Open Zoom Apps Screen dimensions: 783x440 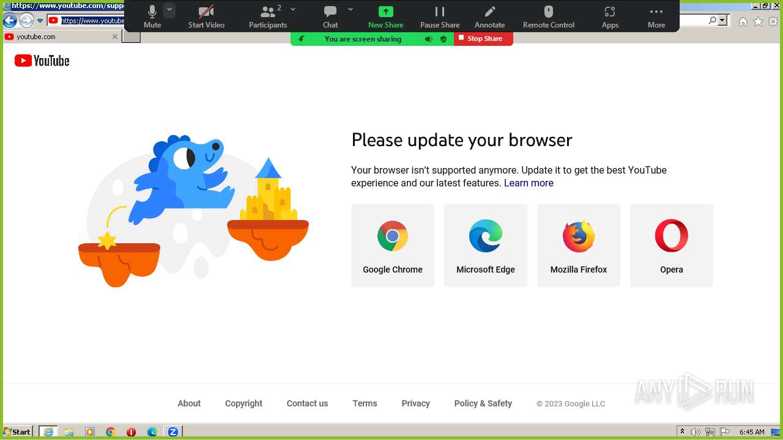[x=610, y=16]
